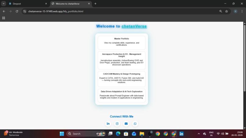
Task: Open the LinkedIn social icon
Action: [108, 124]
